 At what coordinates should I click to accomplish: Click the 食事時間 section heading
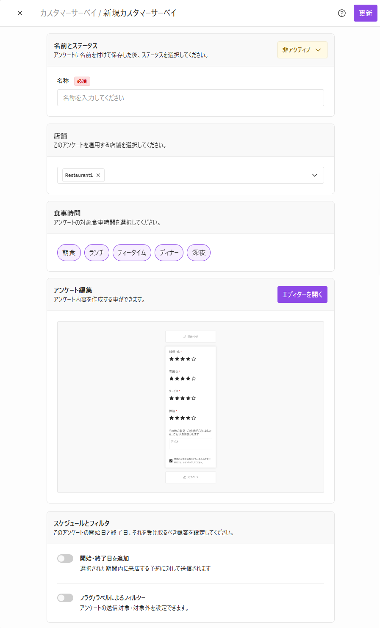click(x=67, y=213)
